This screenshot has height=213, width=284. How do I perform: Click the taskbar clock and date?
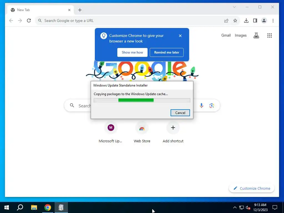(260, 207)
